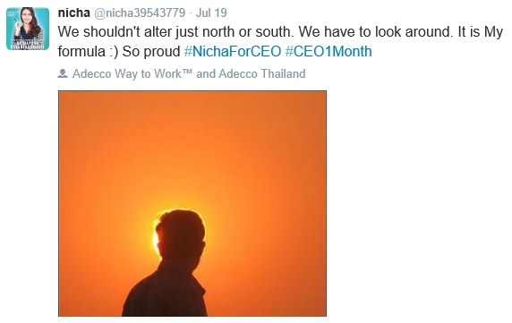Click the @nicha39543779 handle

pyautogui.click(x=140, y=13)
